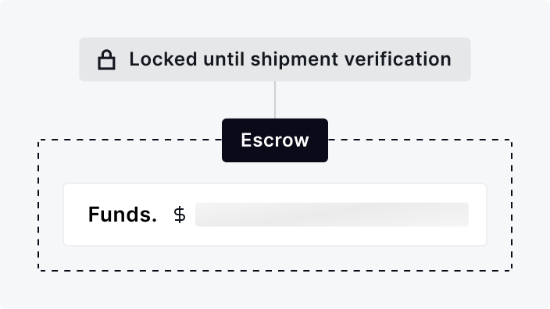
Task: Click the gray funds amount placeholder field
Action: [332, 215]
